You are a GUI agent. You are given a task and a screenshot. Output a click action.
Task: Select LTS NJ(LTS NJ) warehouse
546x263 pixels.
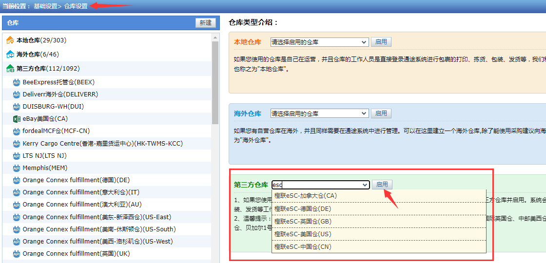point(44,156)
